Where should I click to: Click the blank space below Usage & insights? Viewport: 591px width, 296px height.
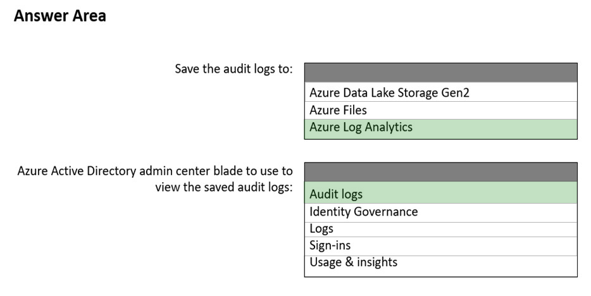(x=440, y=273)
